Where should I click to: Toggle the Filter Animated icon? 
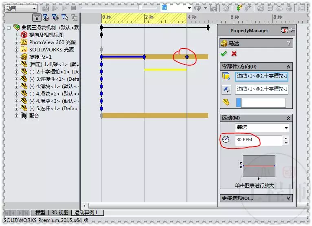[46, 18]
